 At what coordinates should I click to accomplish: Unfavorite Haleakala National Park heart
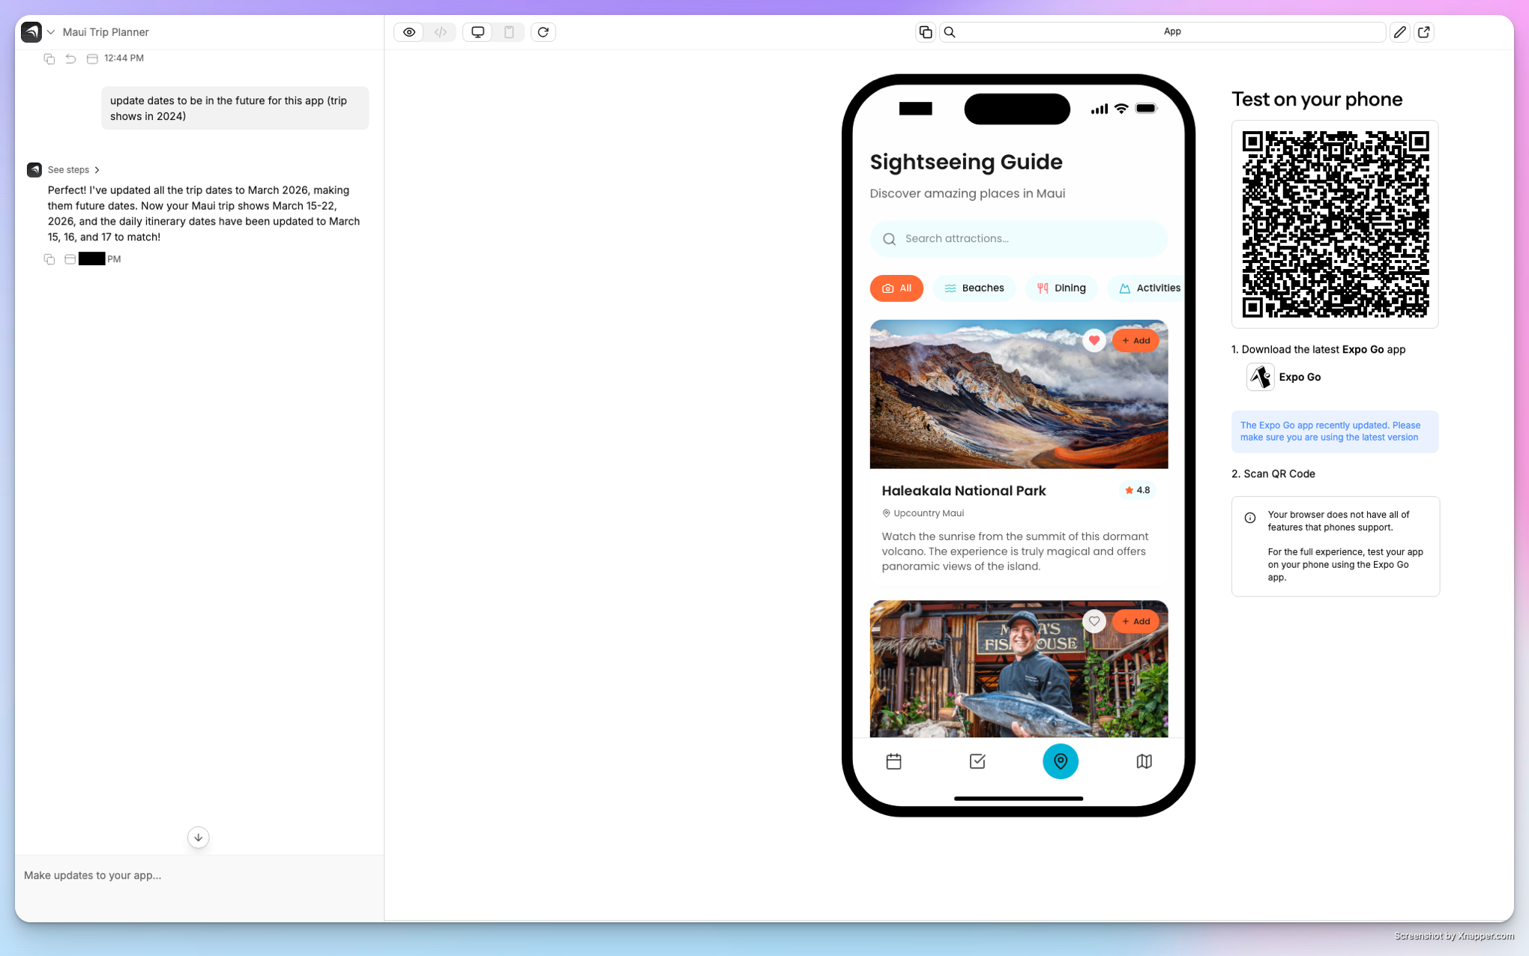[x=1094, y=340]
